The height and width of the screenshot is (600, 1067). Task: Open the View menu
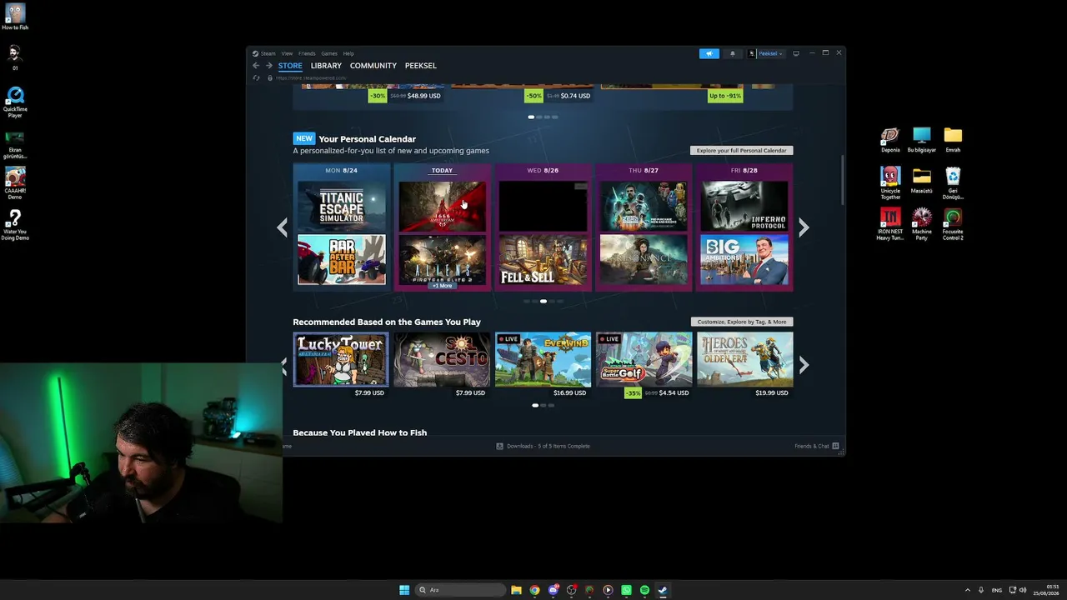click(x=287, y=53)
